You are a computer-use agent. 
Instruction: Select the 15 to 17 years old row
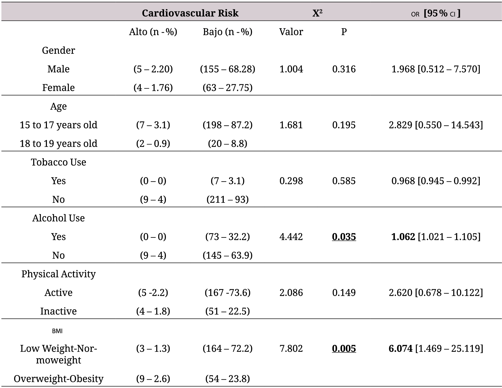(x=58, y=125)
